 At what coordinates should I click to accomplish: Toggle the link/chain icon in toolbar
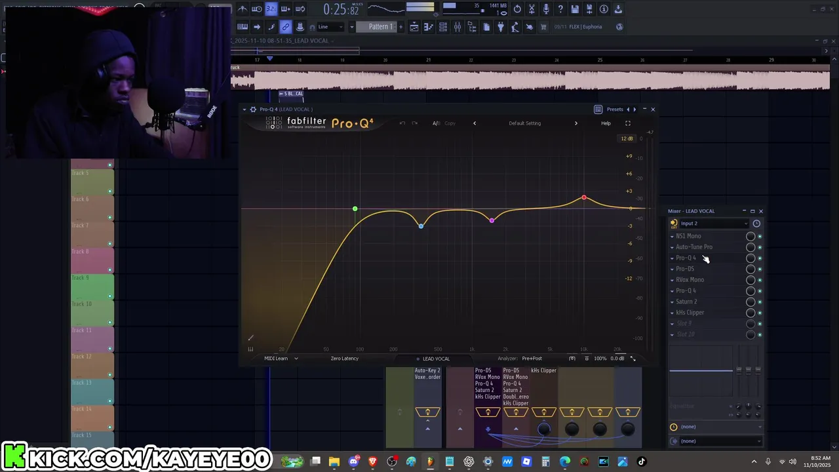point(285,27)
